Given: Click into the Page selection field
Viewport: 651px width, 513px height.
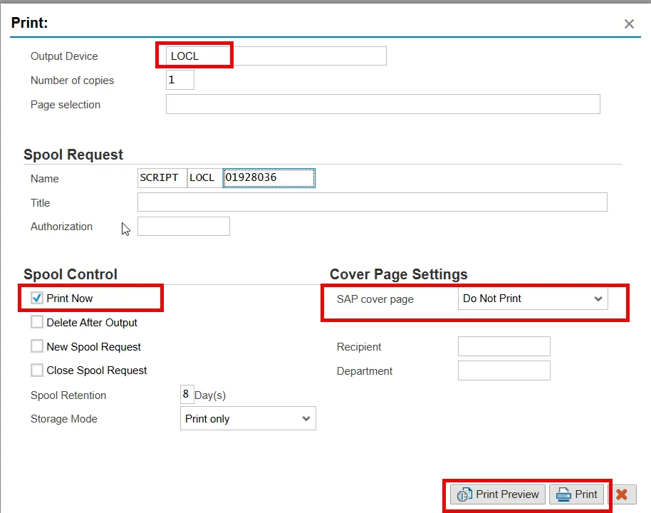Looking at the screenshot, I should (x=382, y=104).
